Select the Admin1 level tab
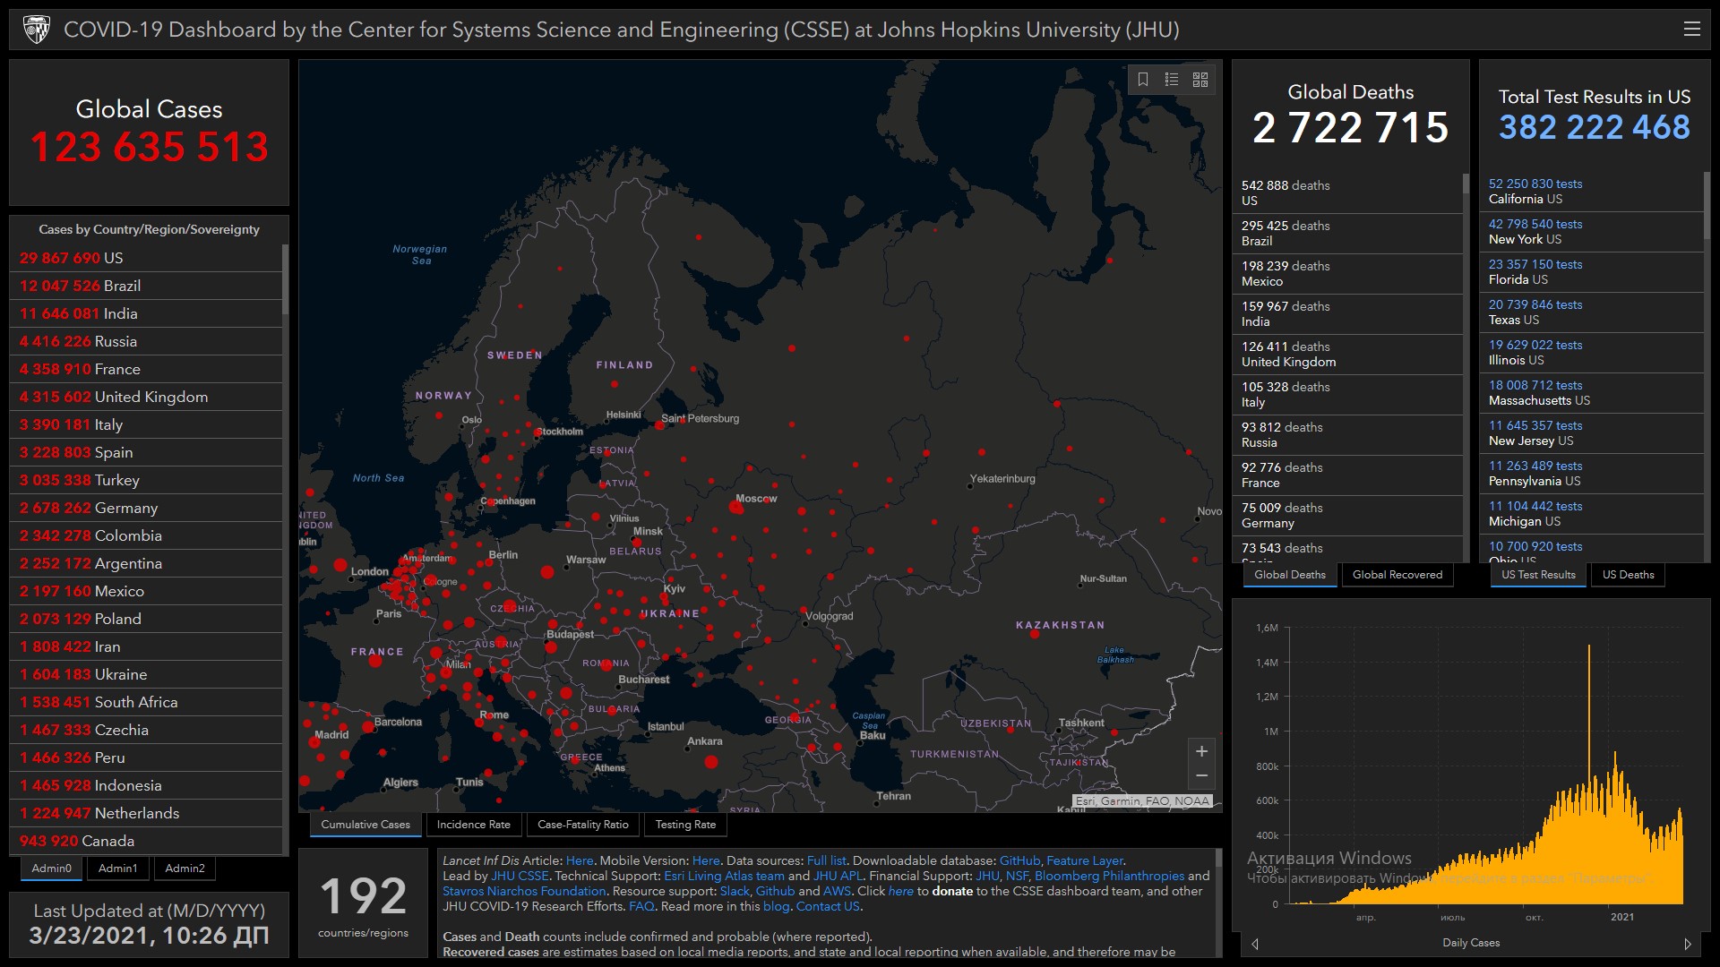The width and height of the screenshot is (1720, 967). (117, 869)
